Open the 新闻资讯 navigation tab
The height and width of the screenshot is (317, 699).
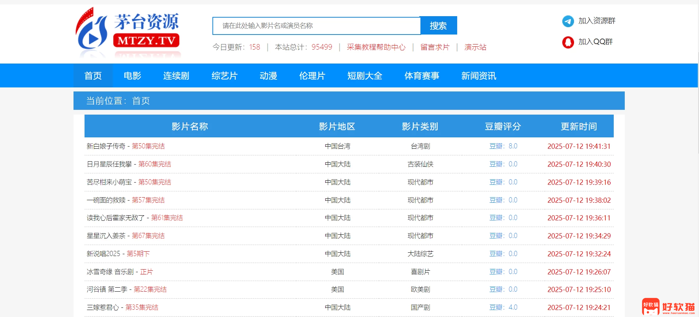tap(479, 76)
